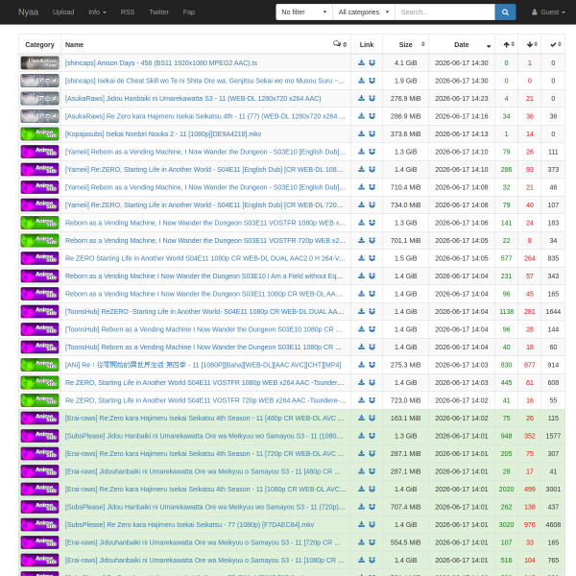Expand the Info menu dropdown
Screen dimensions: 576x576
point(97,12)
